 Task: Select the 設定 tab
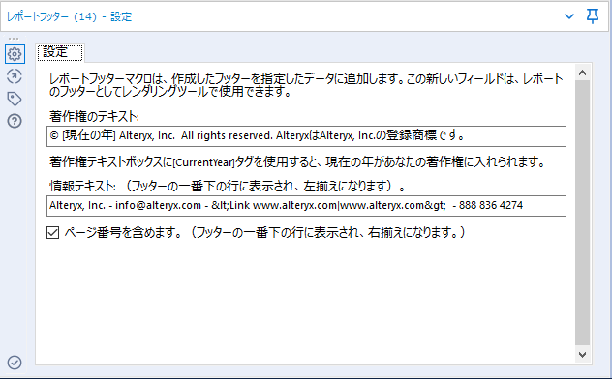[60, 52]
